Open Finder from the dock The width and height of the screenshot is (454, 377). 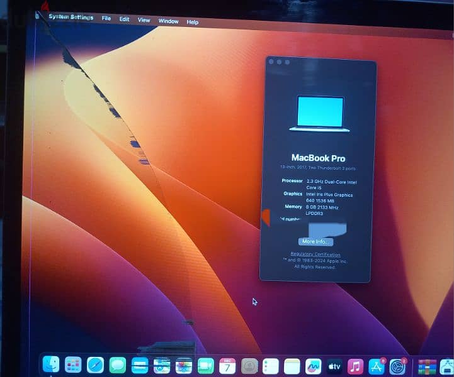(x=51, y=364)
